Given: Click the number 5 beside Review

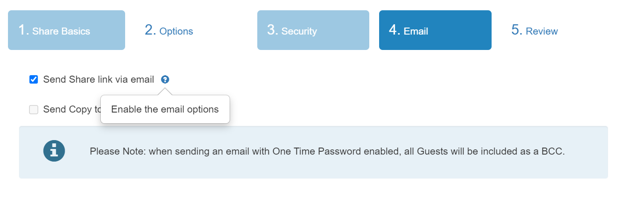Looking at the screenshot, I should 517,30.
